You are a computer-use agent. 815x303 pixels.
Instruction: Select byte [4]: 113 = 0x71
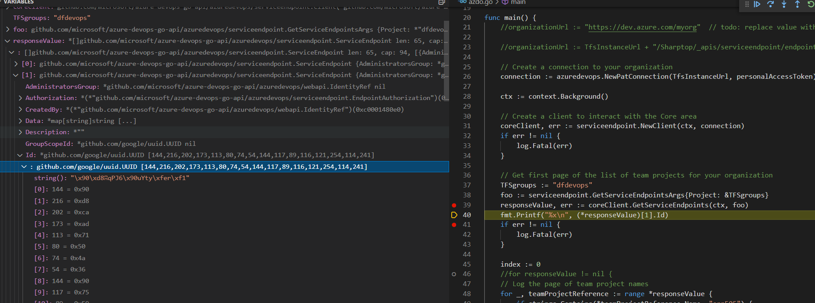pyautogui.click(x=224, y=235)
